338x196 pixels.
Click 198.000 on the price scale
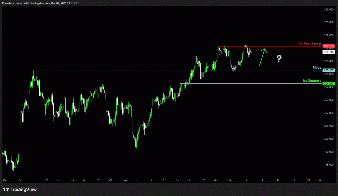329,165
